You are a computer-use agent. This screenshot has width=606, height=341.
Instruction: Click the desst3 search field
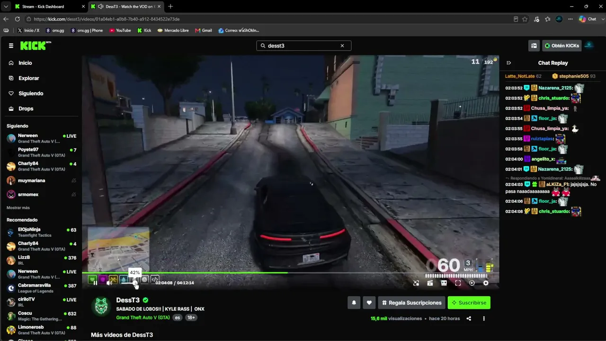[304, 46]
